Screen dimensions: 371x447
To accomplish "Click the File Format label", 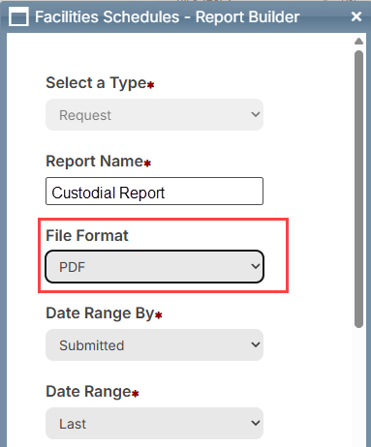I will 87,235.
